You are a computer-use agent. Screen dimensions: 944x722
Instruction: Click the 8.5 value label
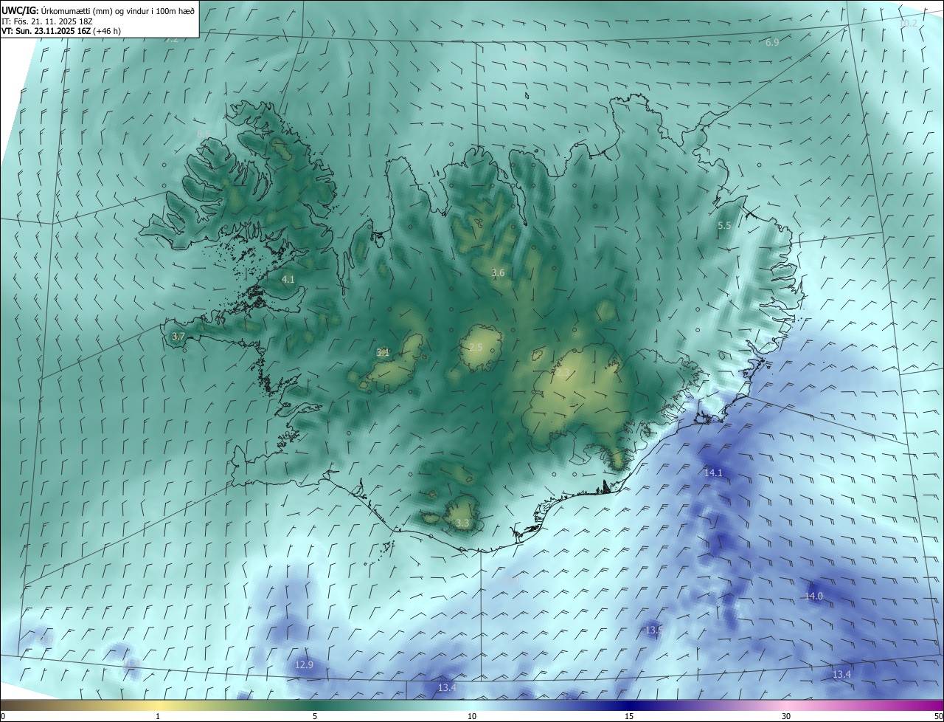204,134
